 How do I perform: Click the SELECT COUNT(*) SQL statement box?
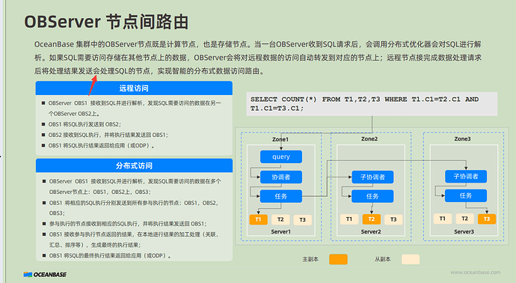click(372, 104)
